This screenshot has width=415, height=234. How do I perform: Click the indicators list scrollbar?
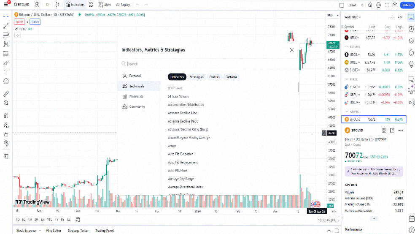[299, 87]
